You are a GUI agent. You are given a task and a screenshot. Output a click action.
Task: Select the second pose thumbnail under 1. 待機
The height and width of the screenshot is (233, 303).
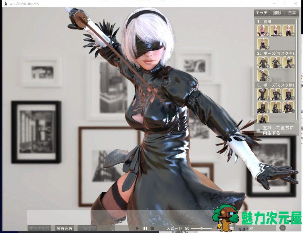(x=275, y=31)
